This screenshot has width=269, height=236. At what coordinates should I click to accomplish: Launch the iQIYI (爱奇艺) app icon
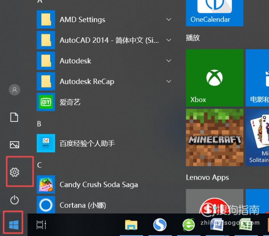click(46, 102)
